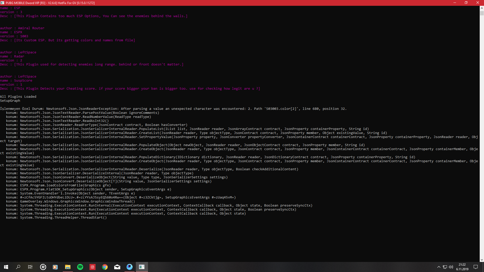Click the 'name : Radar' line
This screenshot has height=272, width=484.
[12, 56]
